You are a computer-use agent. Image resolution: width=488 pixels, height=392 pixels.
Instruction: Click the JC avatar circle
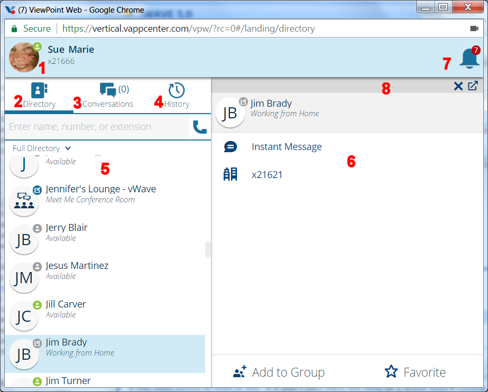[x=24, y=316]
